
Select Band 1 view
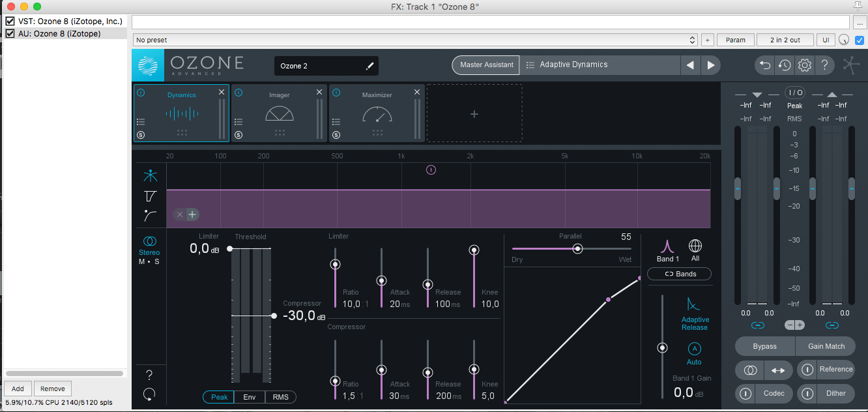[667, 251]
